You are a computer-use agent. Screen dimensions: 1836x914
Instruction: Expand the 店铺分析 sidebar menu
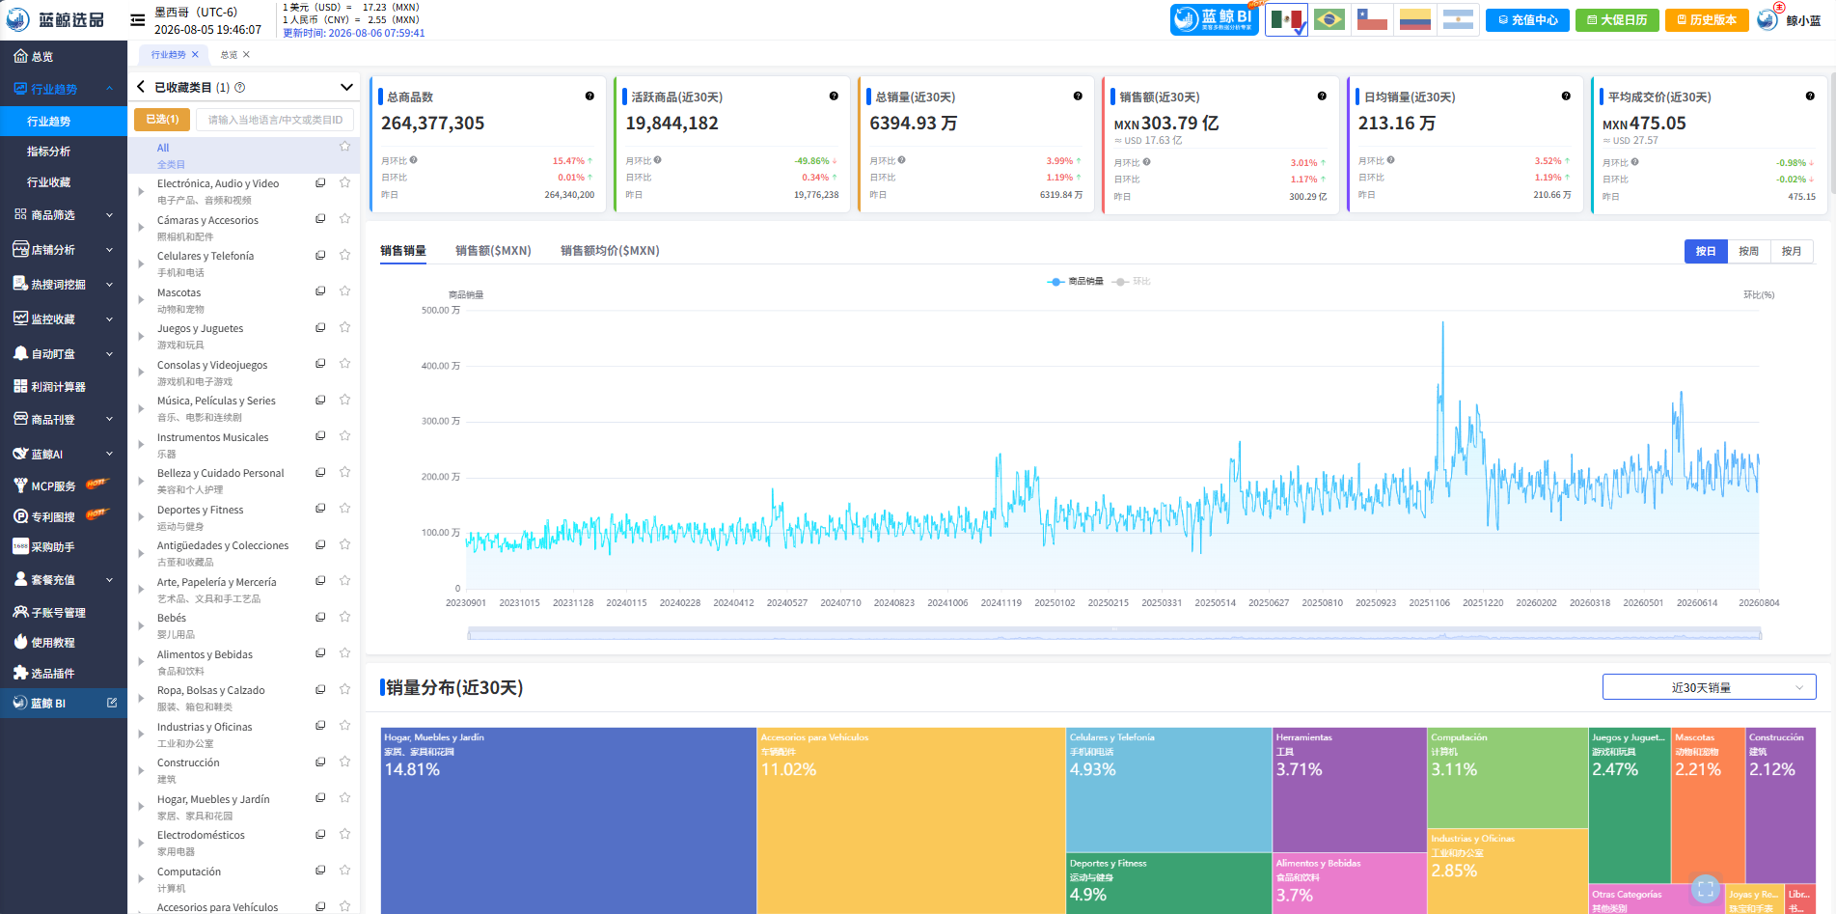click(64, 250)
